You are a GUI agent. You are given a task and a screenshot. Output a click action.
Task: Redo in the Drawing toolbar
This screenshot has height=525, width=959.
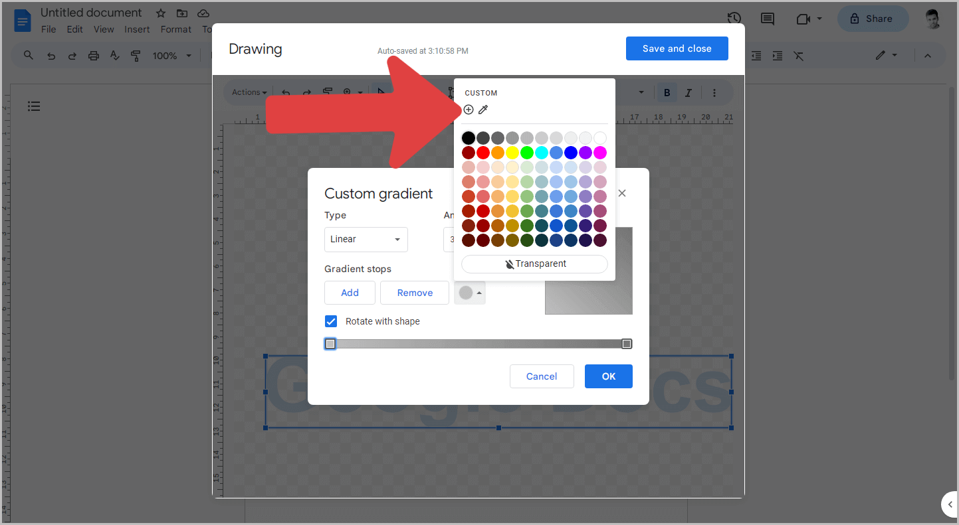(307, 92)
